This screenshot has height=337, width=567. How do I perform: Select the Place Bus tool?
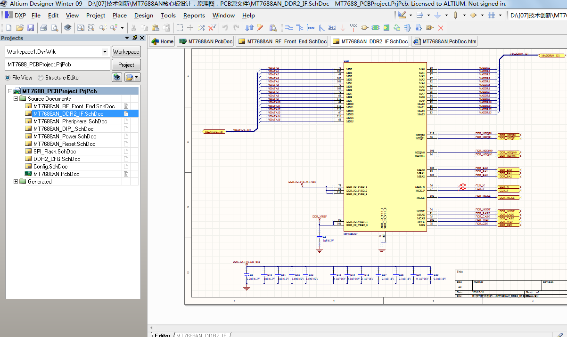[299, 28]
